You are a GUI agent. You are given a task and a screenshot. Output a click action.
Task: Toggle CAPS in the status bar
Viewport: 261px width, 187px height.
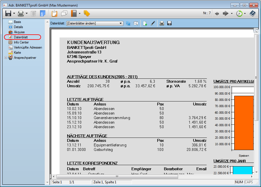(248, 182)
